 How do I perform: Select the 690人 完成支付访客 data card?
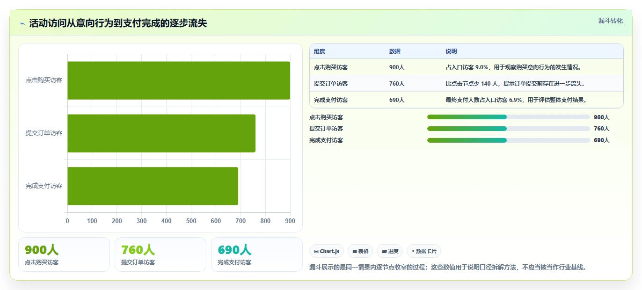point(257,254)
